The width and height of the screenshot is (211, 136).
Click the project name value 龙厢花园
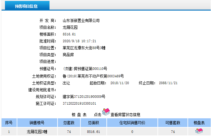point(70,27)
